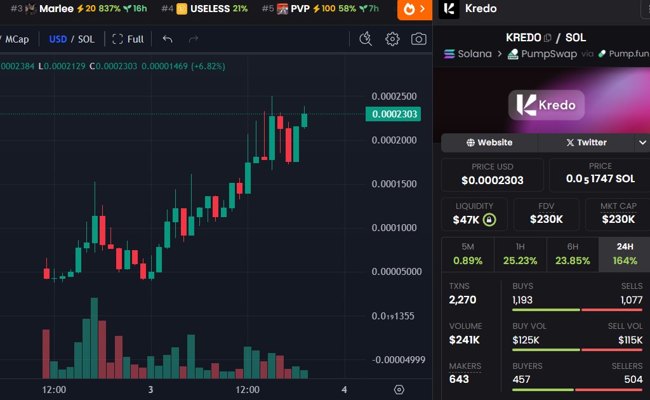
Task: Open trending token #4 USELESS
Action: [204, 9]
